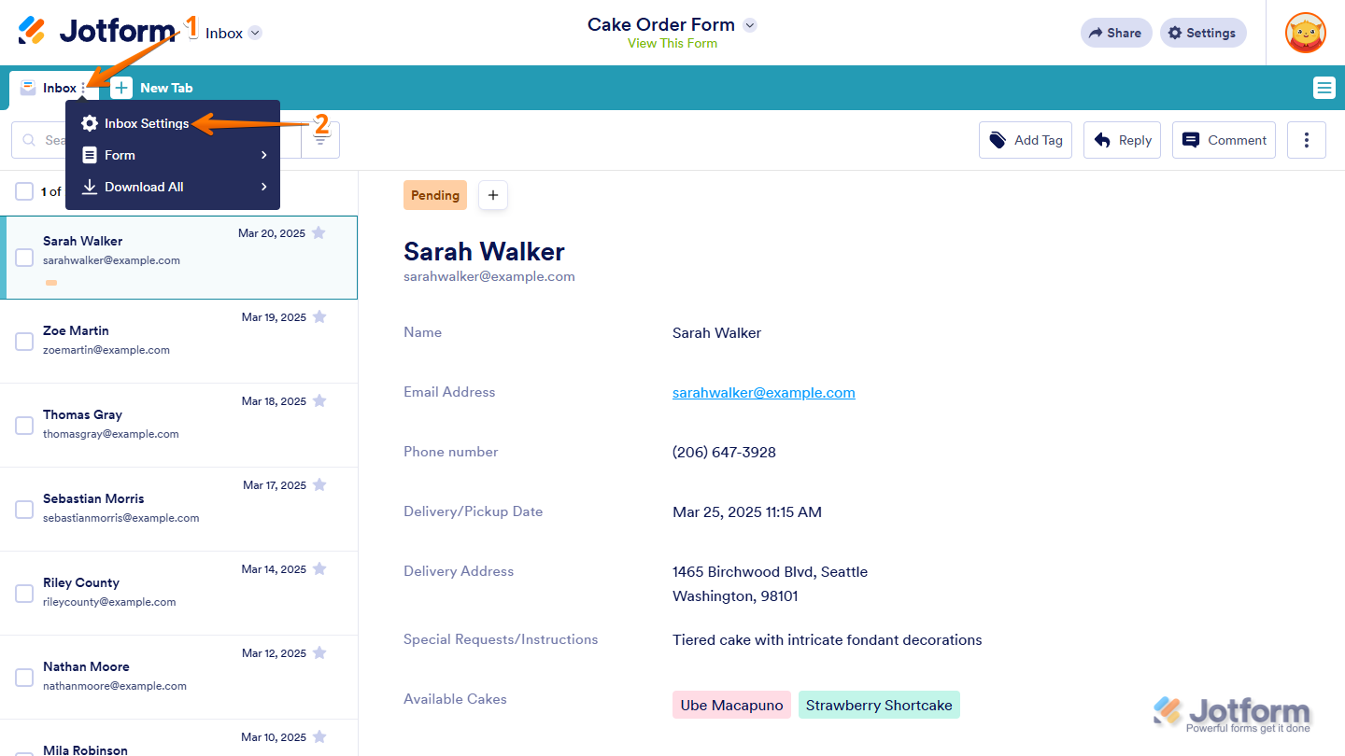Viewport: 1345px width, 756px height.
Task: Expand the Download All submenu
Action: click(173, 187)
